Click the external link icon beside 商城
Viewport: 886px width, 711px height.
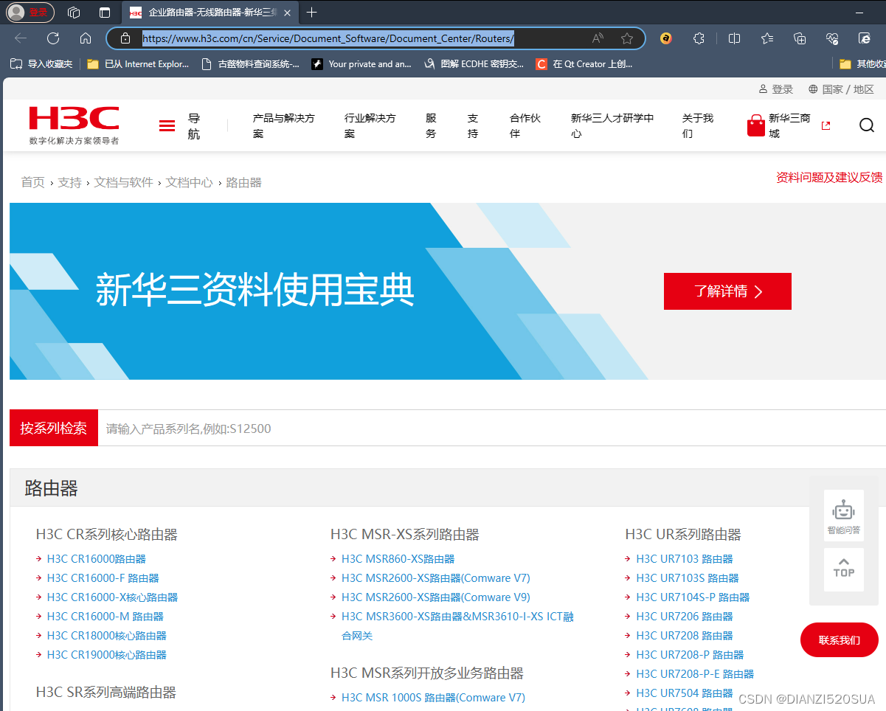click(826, 125)
